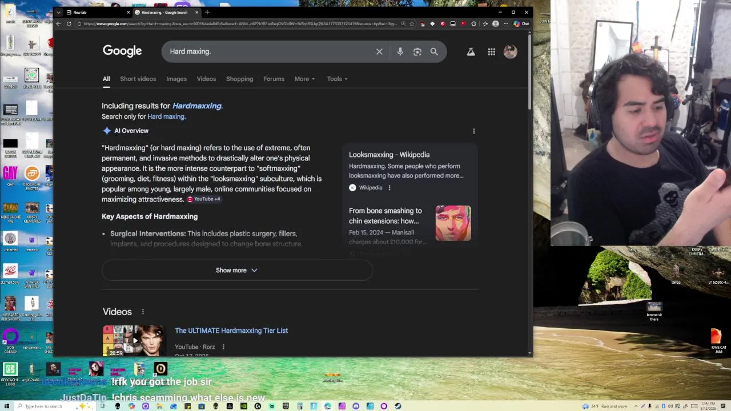The width and height of the screenshot is (731, 411).
Task: Open the browser profile icon in toolbar
Action: [x=495, y=24]
